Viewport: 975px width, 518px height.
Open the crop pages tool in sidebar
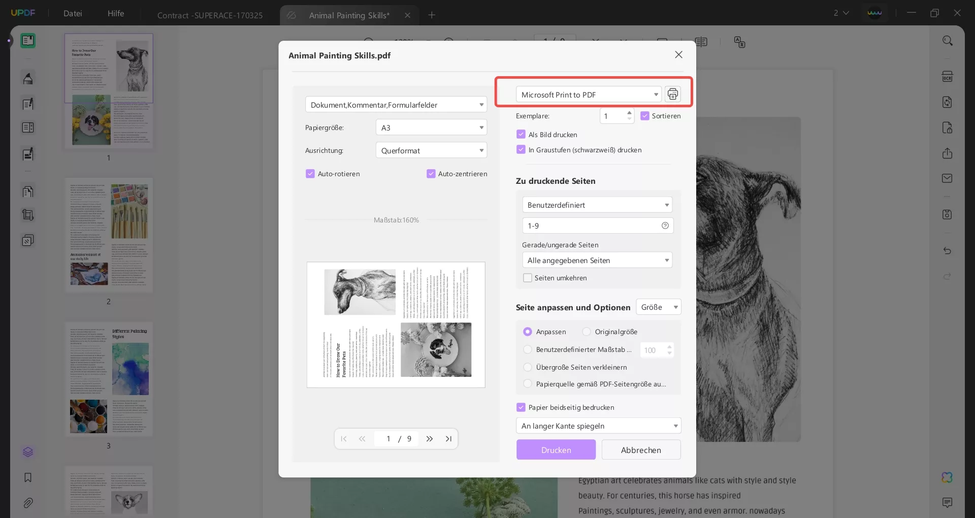point(28,215)
